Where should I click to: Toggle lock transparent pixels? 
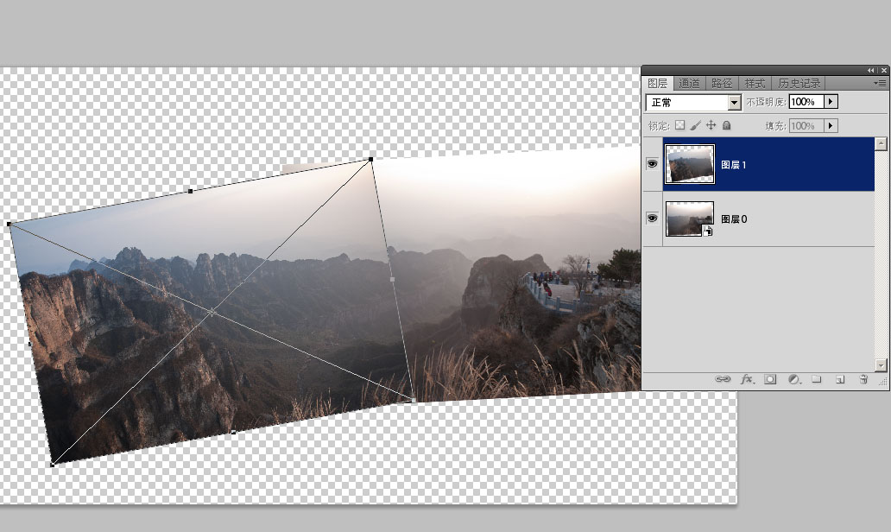coord(679,126)
